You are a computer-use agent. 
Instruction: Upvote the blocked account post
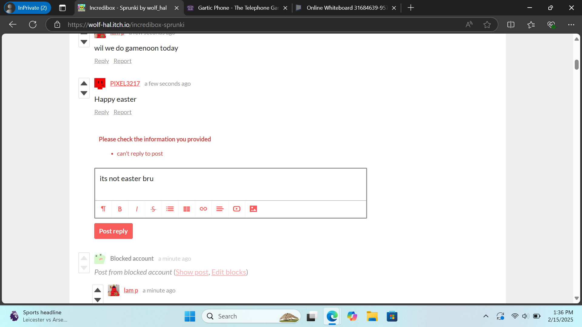click(84, 258)
